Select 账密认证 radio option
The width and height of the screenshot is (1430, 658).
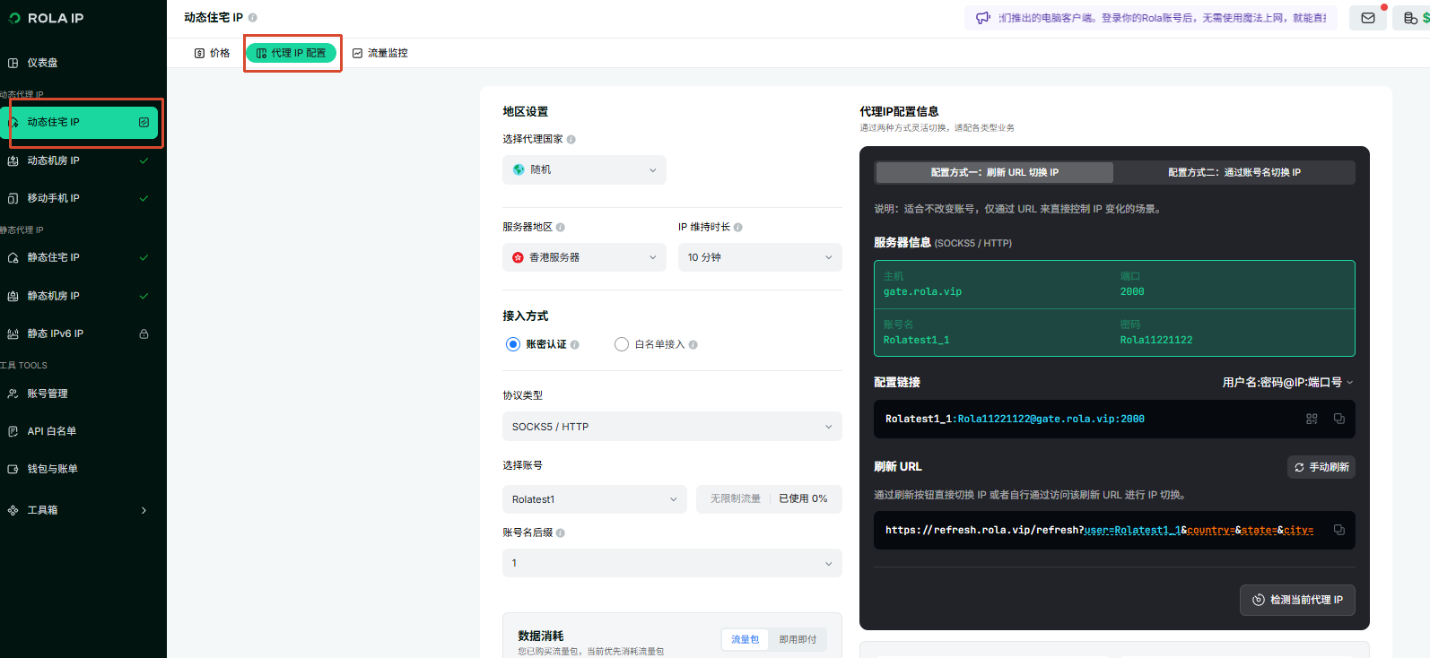513,344
